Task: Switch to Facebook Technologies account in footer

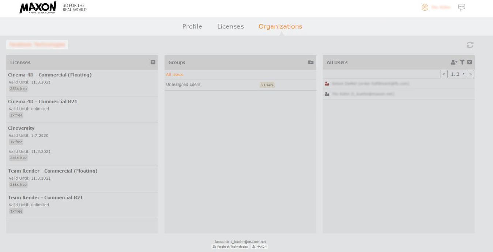Action: 230,247
